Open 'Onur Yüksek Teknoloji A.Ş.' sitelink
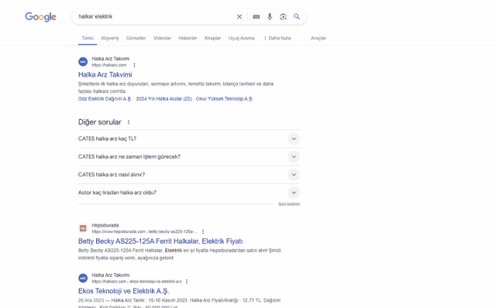Viewport: 496px width, 308px height. 224,99
